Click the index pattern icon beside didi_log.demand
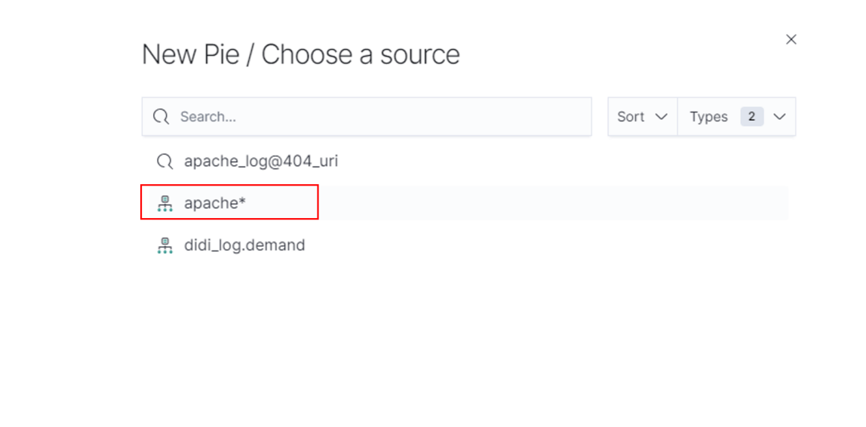This screenshot has width=866, height=427. pyautogui.click(x=164, y=245)
